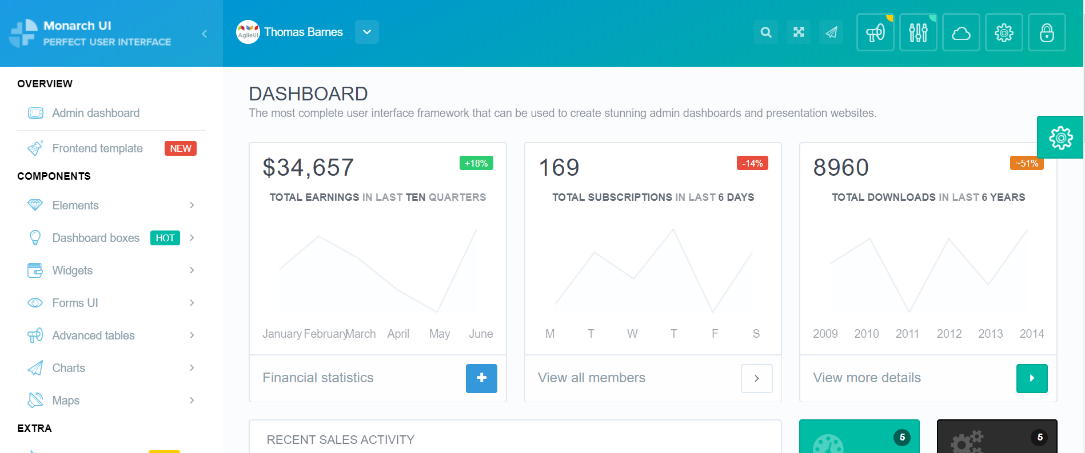Viewport: 1085px width, 453px height.
Task: Open Charts menu item
Action: click(111, 368)
